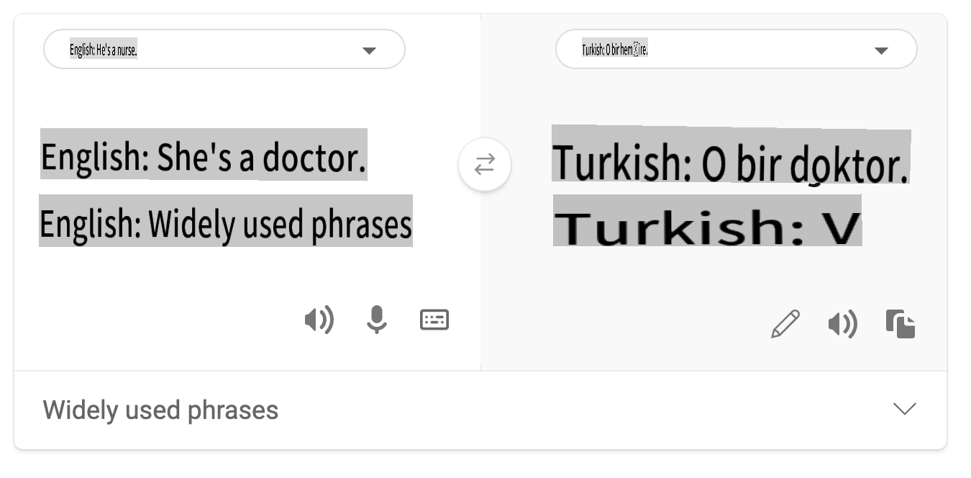Click the "Turkish: V" translation line
The width and height of the screenshot is (971, 478).
707,225
